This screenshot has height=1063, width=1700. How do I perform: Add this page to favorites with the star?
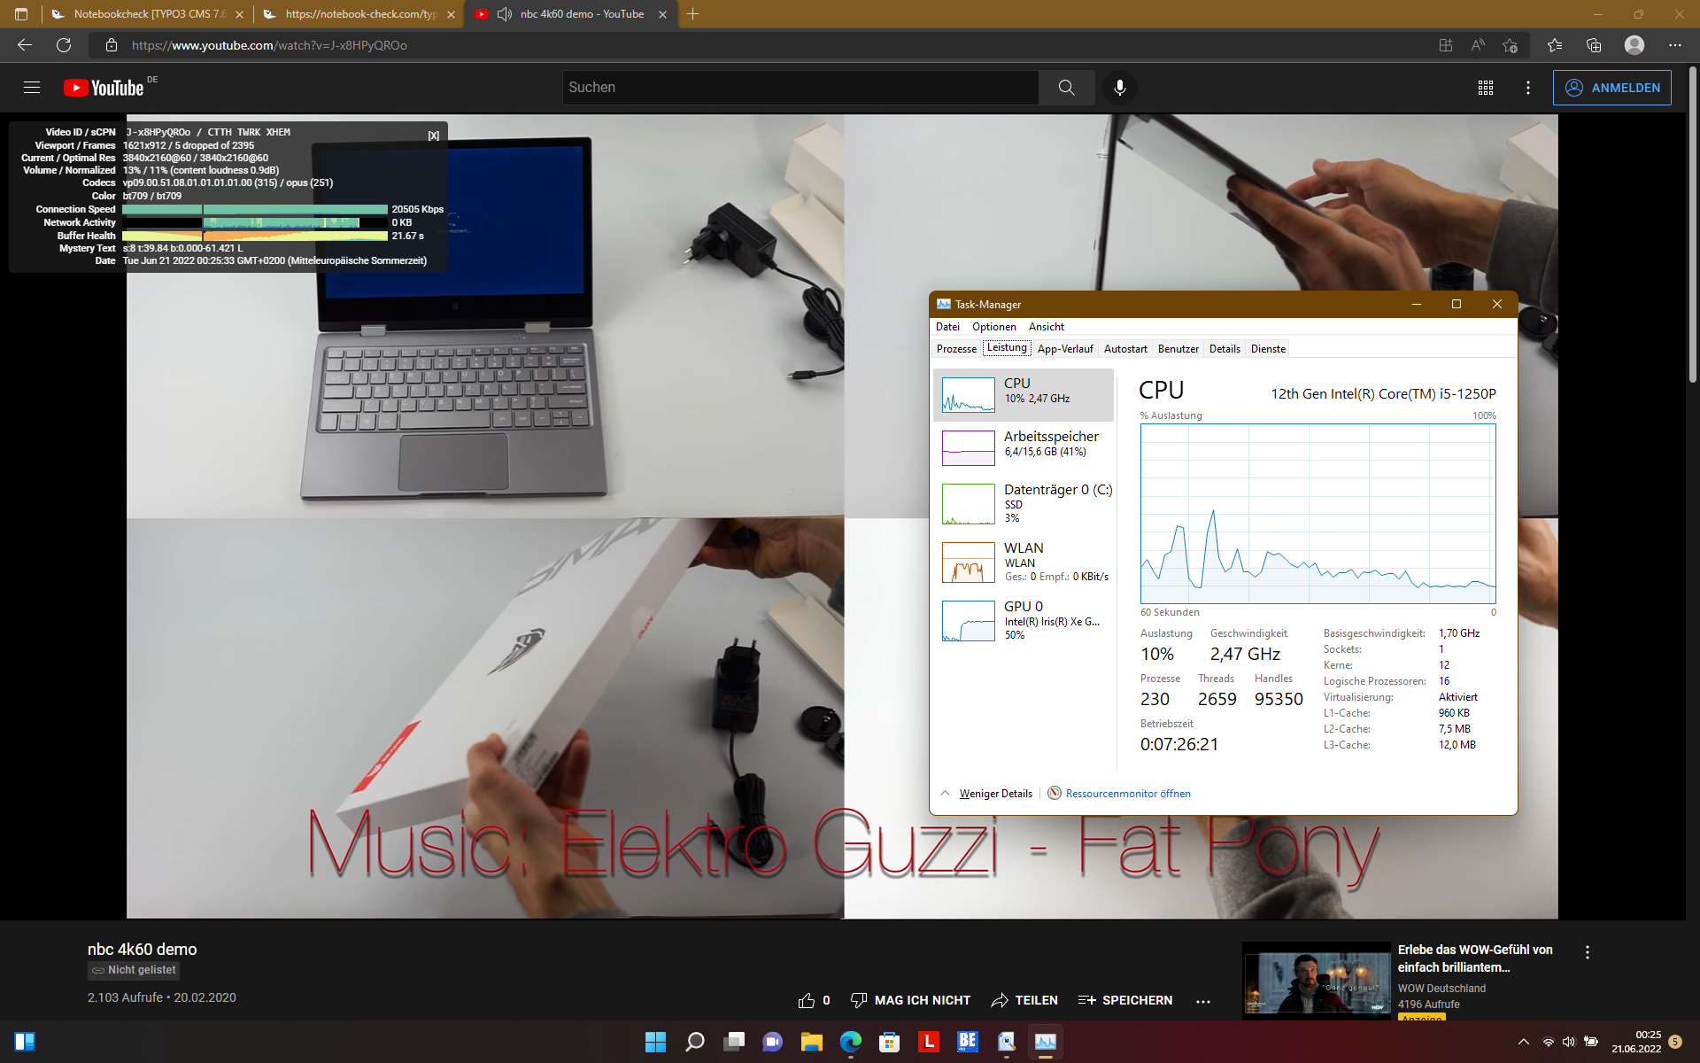tap(1511, 45)
